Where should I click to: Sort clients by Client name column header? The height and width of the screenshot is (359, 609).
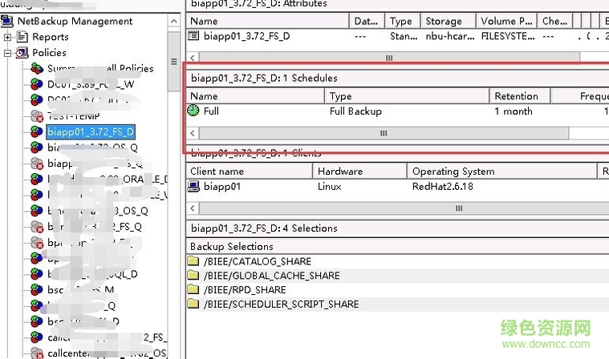(x=250, y=171)
